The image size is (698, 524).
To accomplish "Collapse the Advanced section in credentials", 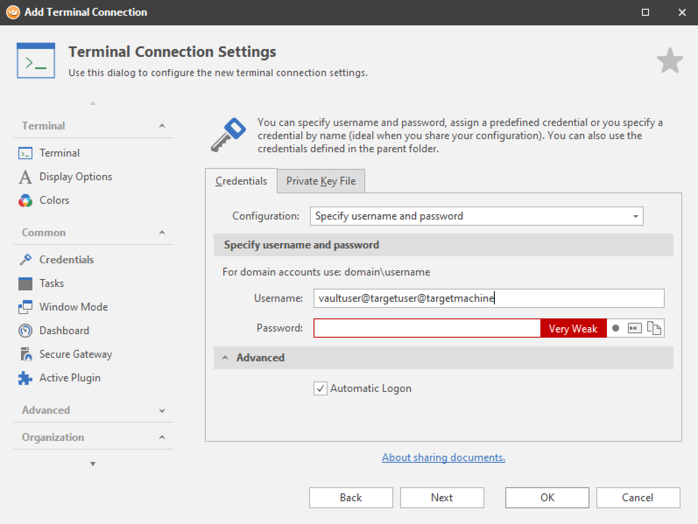I will click(x=226, y=358).
